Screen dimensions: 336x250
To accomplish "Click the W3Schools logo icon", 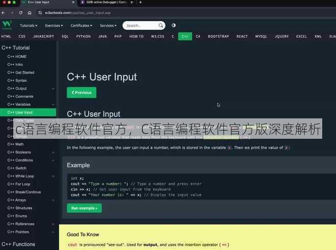I will (7, 25).
